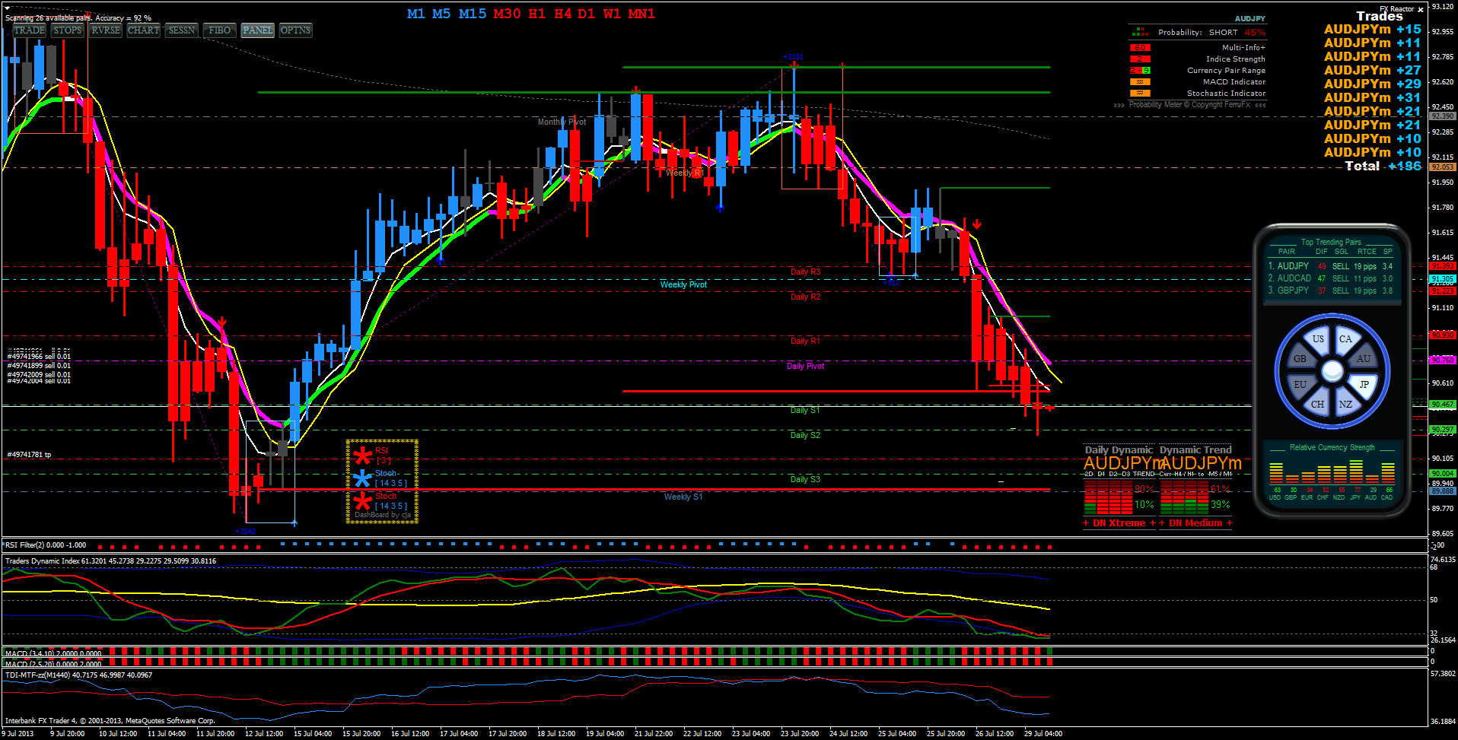Image resolution: width=1458 pixels, height=740 pixels.
Task: Click the Daily S3 level label
Action: tap(805, 479)
